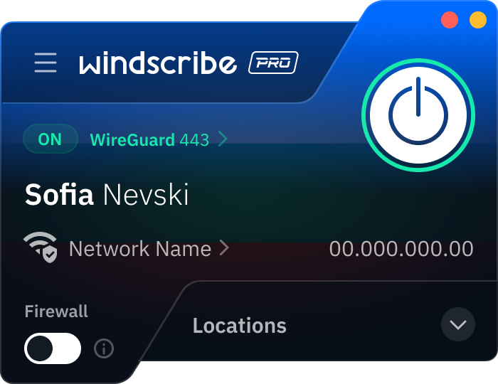This screenshot has height=384, width=498.
Task: Click the PRO badge
Action: tap(273, 63)
